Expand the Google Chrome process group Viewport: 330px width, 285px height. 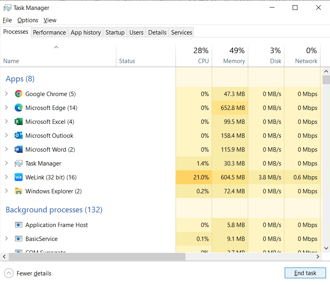tap(6, 94)
